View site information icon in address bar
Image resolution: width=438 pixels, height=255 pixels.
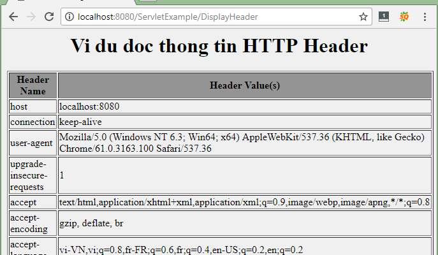coord(69,17)
